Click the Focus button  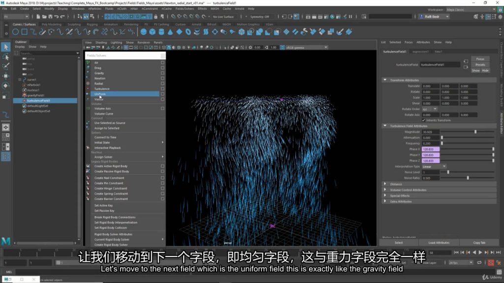480,59
